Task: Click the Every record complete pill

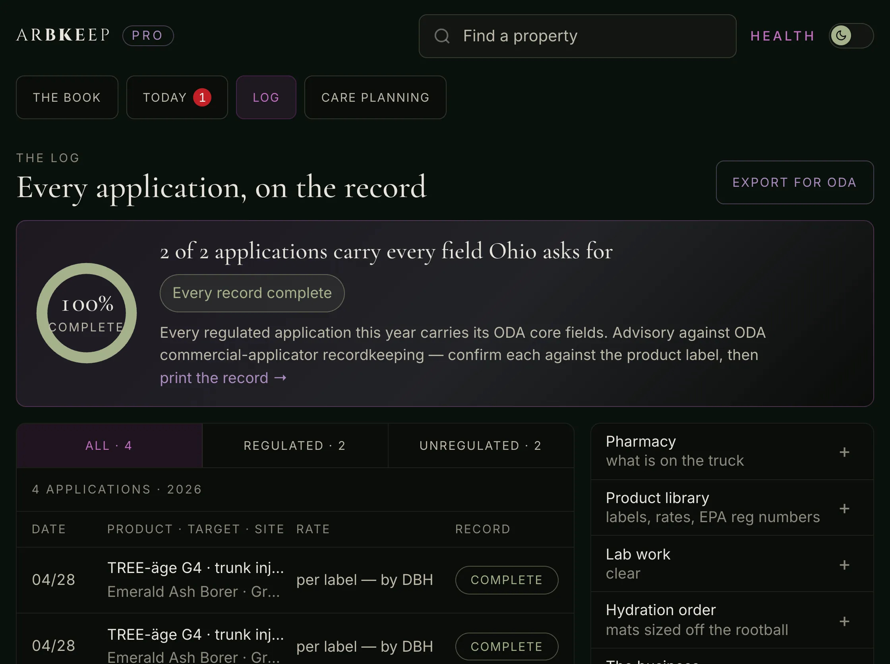Action: click(252, 293)
